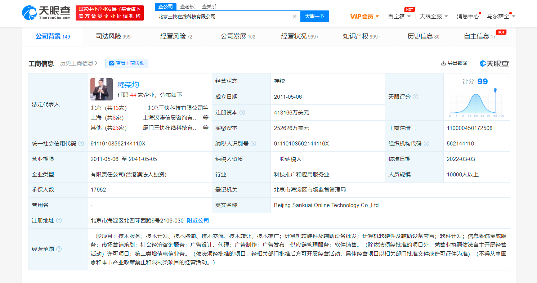This screenshot has width=537, height=283.
Task: Click help icon beside 纳税人识别号
Action: coord(253,144)
